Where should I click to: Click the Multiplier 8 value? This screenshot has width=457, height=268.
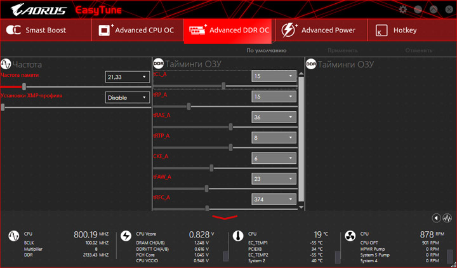(x=96, y=249)
